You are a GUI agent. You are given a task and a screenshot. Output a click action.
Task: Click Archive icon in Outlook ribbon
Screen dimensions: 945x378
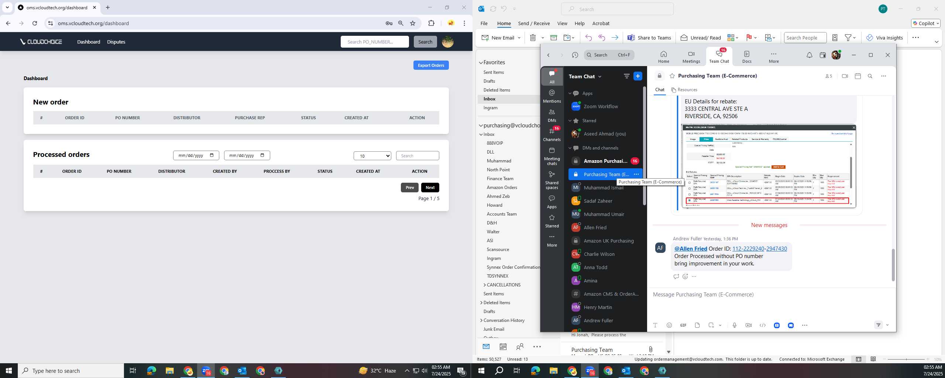click(x=553, y=38)
